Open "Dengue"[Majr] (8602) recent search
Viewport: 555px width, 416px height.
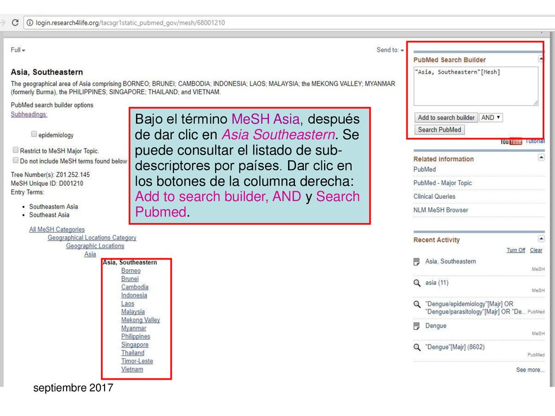(455, 347)
